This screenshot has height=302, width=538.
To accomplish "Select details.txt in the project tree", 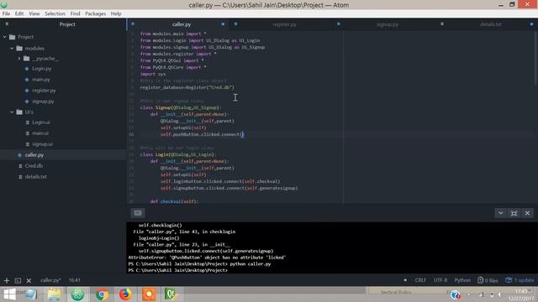I will pyautogui.click(x=35, y=177).
